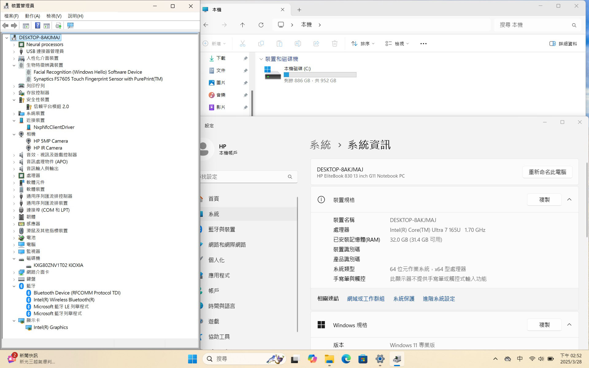
Task: Go back in File Explorer
Action: 206,25
